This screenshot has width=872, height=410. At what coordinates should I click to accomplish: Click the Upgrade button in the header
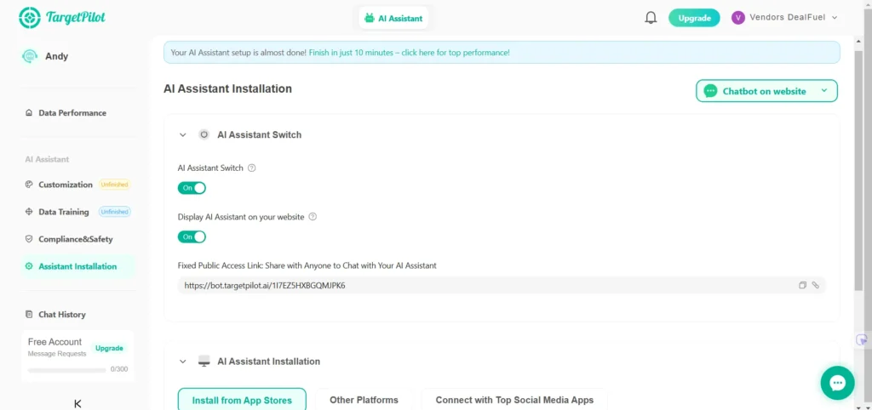[694, 18]
